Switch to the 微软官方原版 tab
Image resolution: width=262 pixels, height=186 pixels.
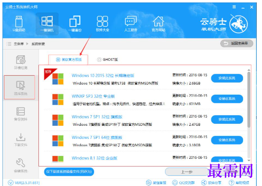coord(68,60)
